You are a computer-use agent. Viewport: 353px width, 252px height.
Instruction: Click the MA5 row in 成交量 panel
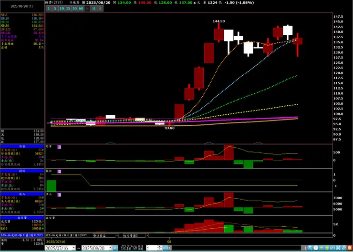[22, 225]
